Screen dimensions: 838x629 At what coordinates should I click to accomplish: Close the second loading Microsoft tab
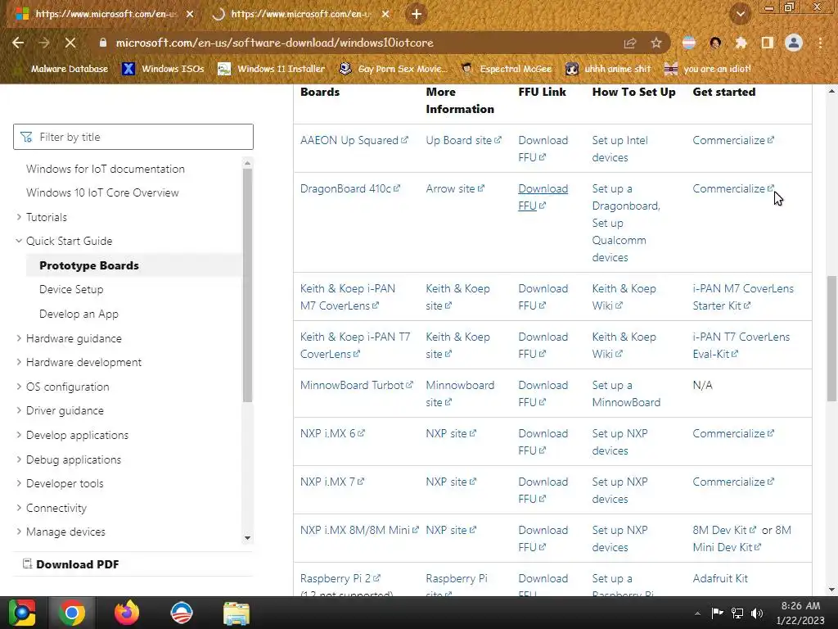click(385, 14)
